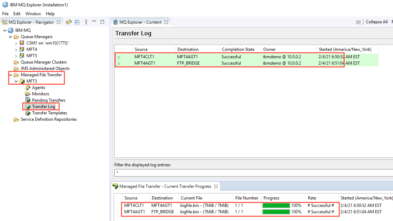Click the CSM1 queue manager icon
Image resolution: width=393 pixels, height=221 pixels.
click(22, 43)
